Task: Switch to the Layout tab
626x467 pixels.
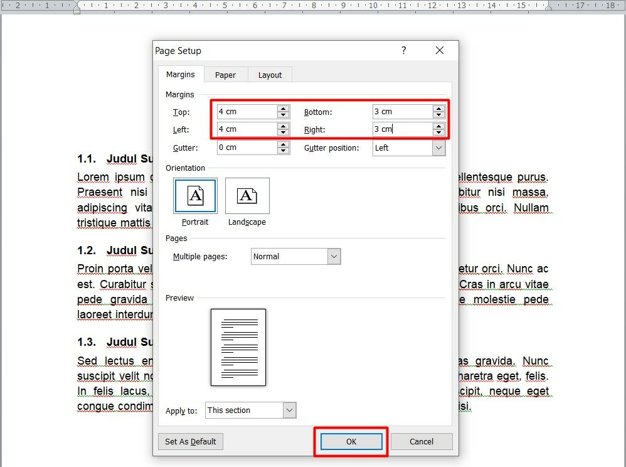Action: (270, 75)
